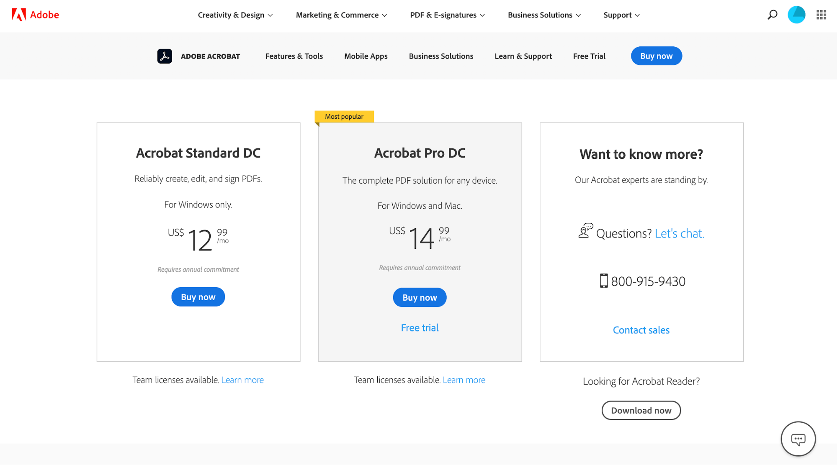Viewport: 837px width, 465px height.
Task: Click the Free trial link for Acrobat Pro
Action: pyautogui.click(x=420, y=327)
